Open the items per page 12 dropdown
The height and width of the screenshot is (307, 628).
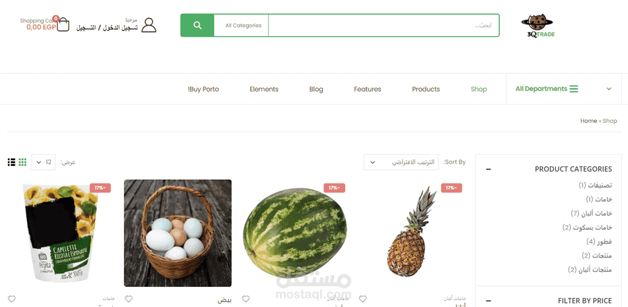click(44, 162)
